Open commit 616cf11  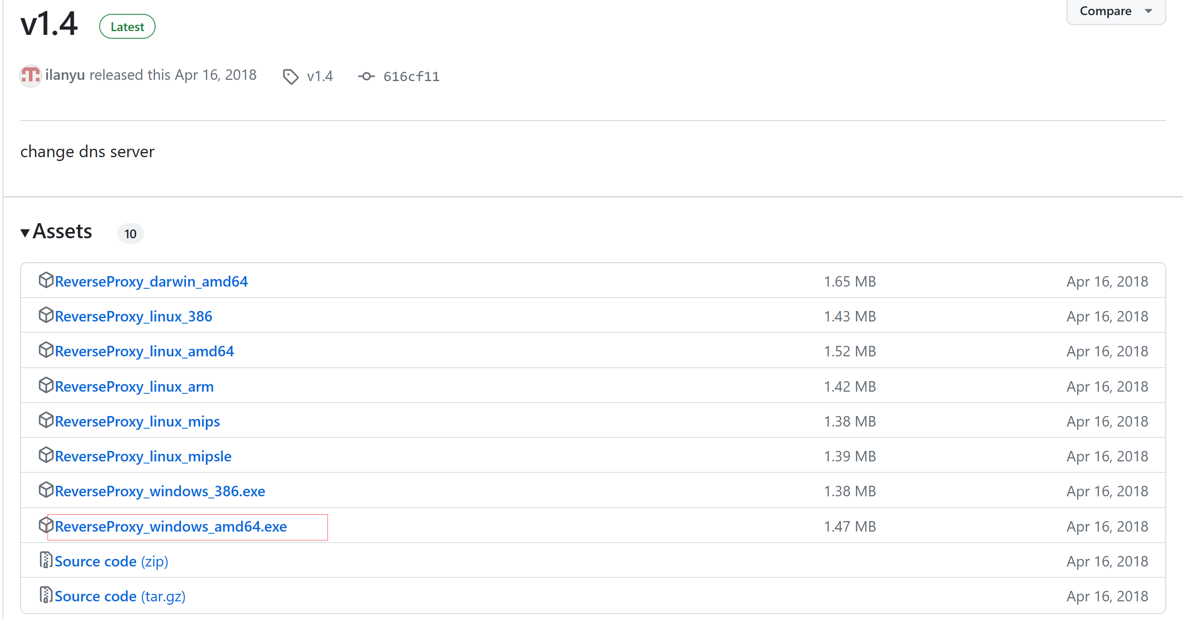pos(412,76)
